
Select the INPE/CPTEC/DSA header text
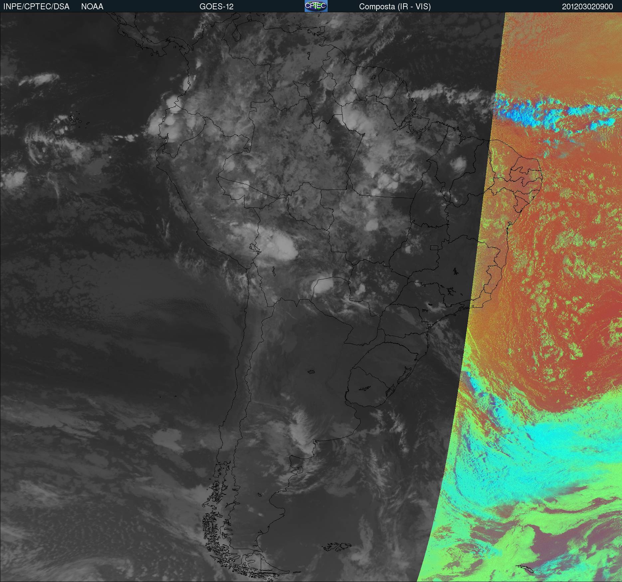[36, 7]
